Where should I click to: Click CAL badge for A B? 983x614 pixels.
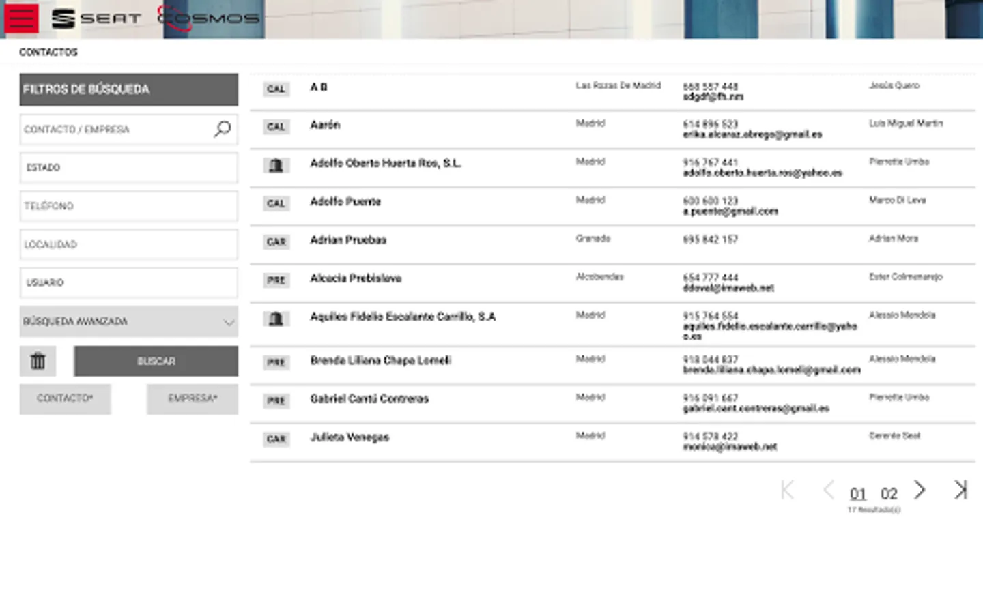276,89
